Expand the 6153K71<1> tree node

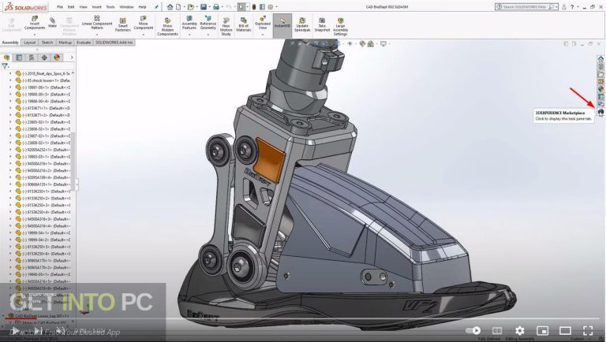click(x=10, y=108)
